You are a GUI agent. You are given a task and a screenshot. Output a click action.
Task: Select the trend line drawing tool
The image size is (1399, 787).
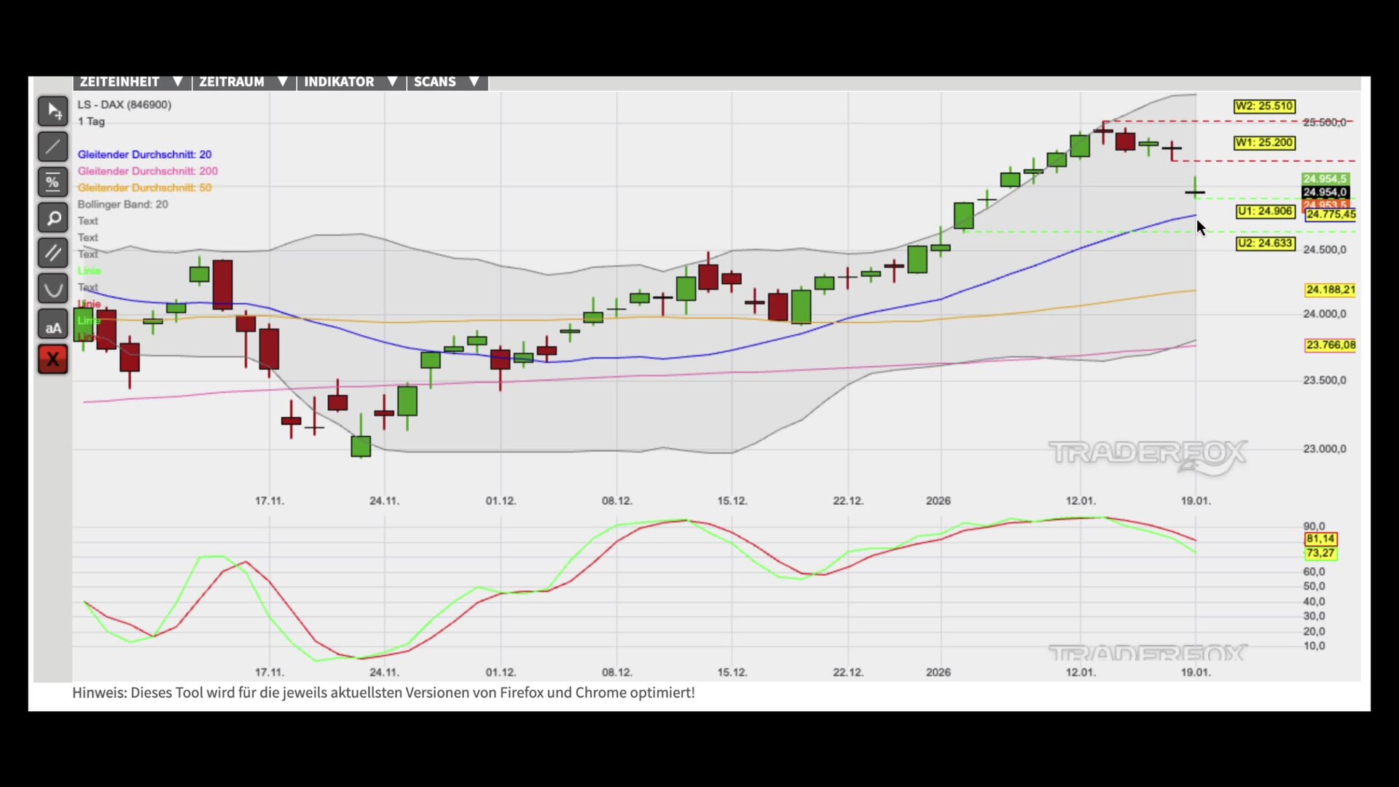point(52,147)
